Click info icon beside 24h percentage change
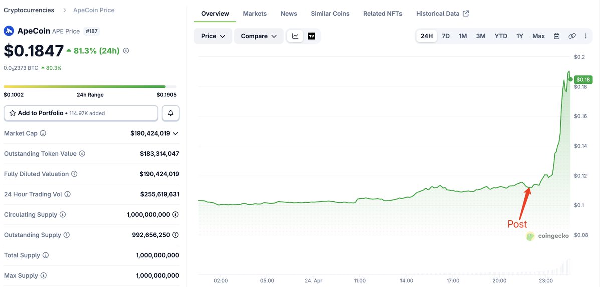 click(x=126, y=51)
